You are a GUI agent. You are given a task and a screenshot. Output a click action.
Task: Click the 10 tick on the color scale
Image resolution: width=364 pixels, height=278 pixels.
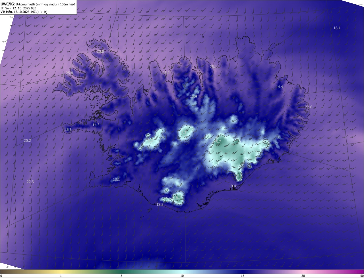[x=182, y=276]
